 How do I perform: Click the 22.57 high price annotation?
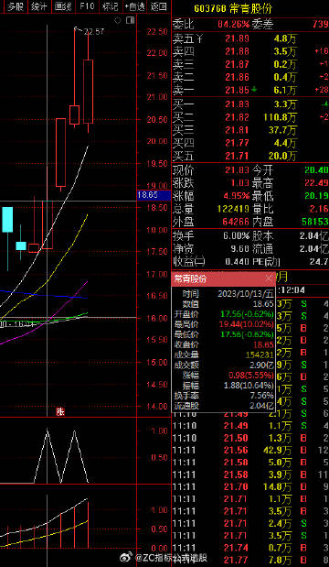[94, 32]
